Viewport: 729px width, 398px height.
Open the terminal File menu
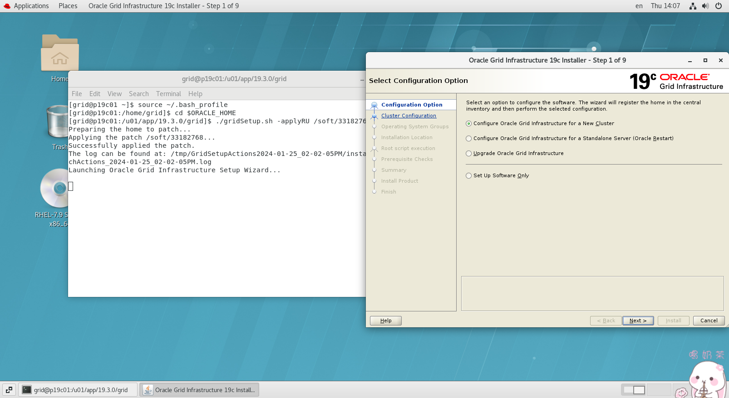pos(77,94)
